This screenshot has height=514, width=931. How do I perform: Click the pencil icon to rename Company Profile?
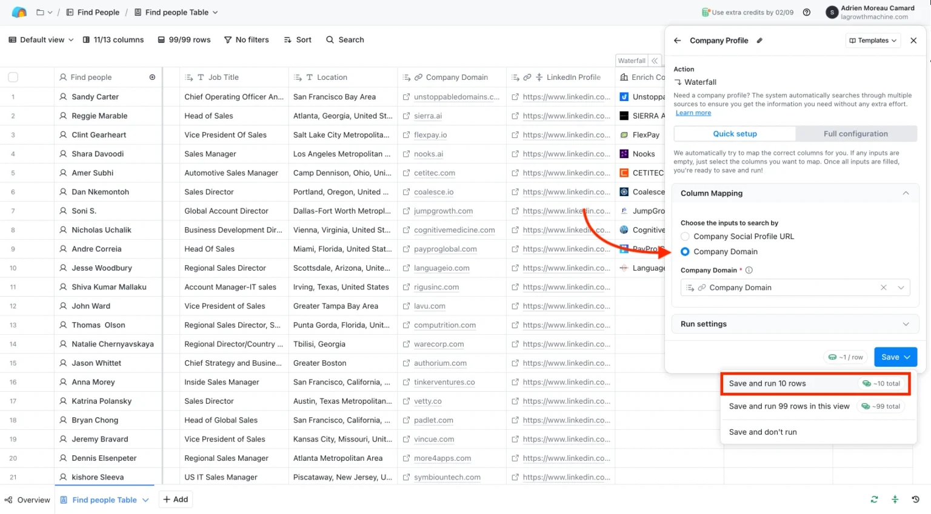[x=759, y=41]
